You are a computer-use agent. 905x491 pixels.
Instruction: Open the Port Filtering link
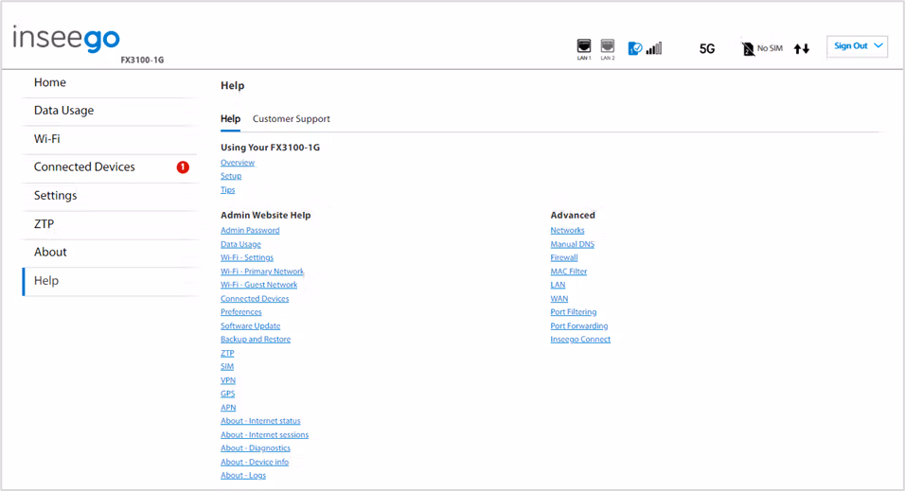pyautogui.click(x=574, y=311)
